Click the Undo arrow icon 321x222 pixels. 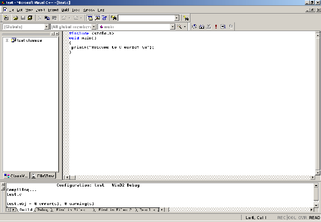click(64, 18)
